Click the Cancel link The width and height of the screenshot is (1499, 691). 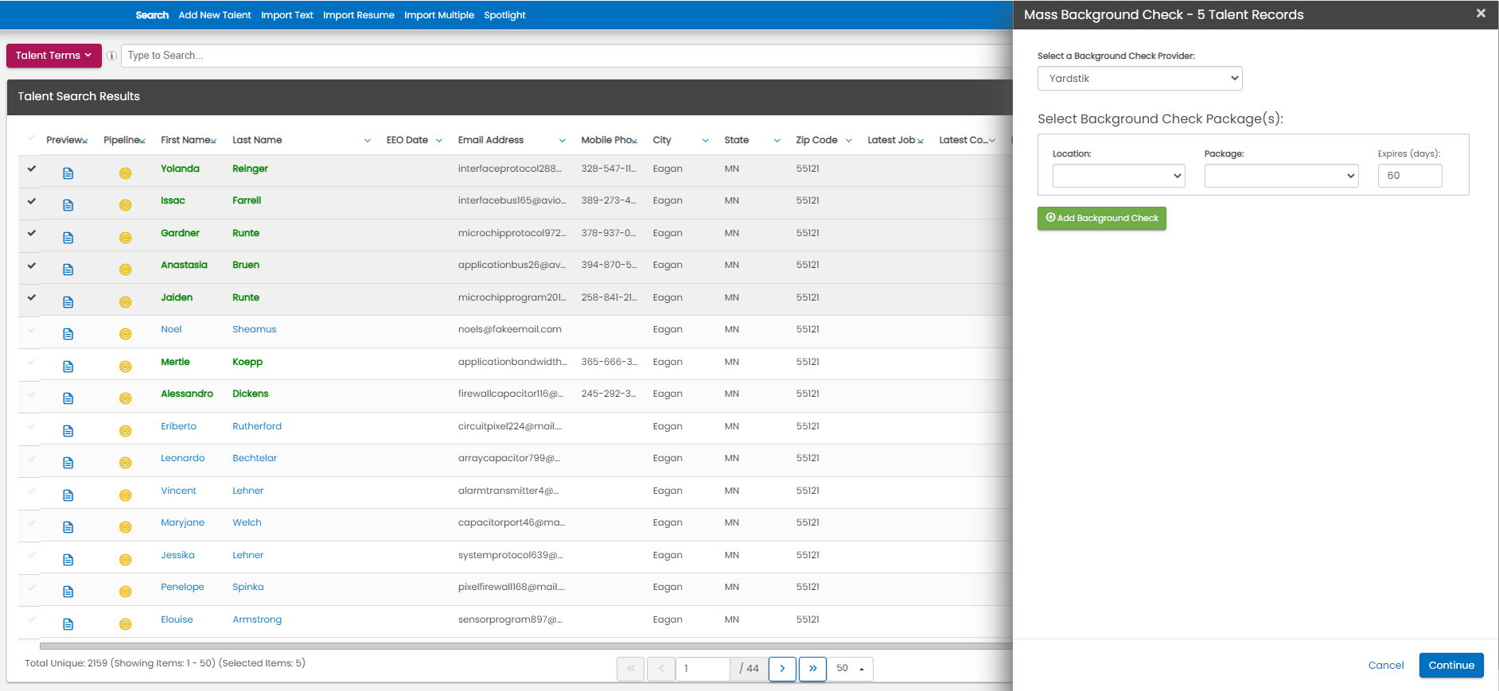(x=1386, y=666)
